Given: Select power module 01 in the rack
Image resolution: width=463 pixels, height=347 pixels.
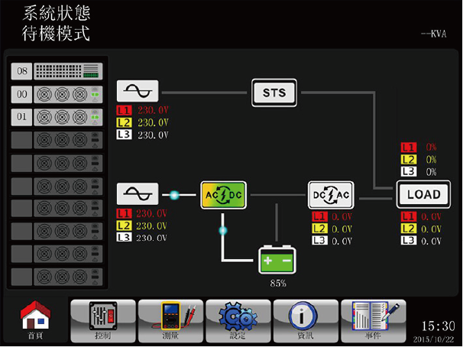Looking at the screenshot, I should pos(57,118).
